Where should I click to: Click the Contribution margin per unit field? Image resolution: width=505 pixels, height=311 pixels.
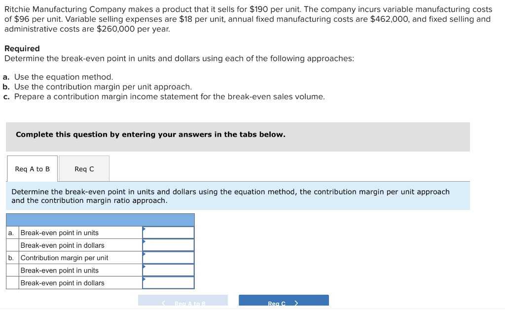point(169,258)
